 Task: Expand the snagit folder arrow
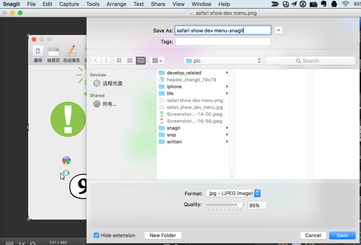[x=227, y=128]
